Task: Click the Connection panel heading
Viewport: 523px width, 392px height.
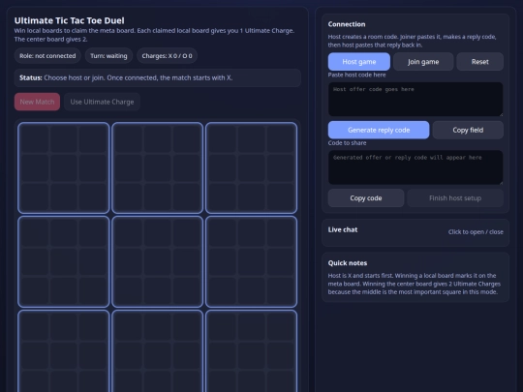Action: pyautogui.click(x=347, y=24)
